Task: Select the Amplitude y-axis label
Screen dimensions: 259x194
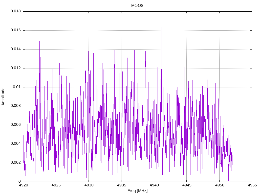Action: (x=3, y=96)
